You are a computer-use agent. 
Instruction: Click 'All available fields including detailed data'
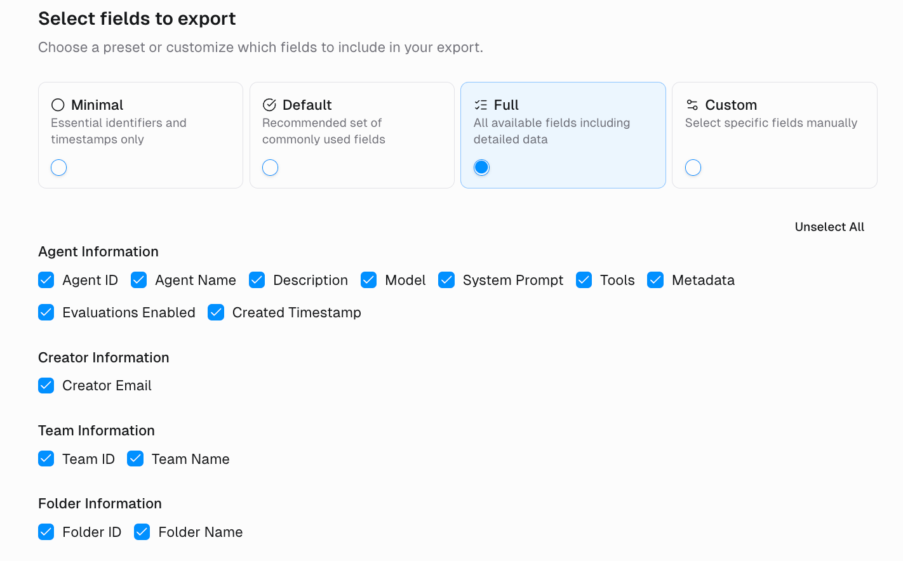552,131
